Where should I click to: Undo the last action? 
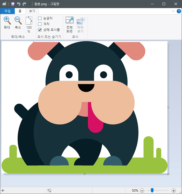pos(19,4)
